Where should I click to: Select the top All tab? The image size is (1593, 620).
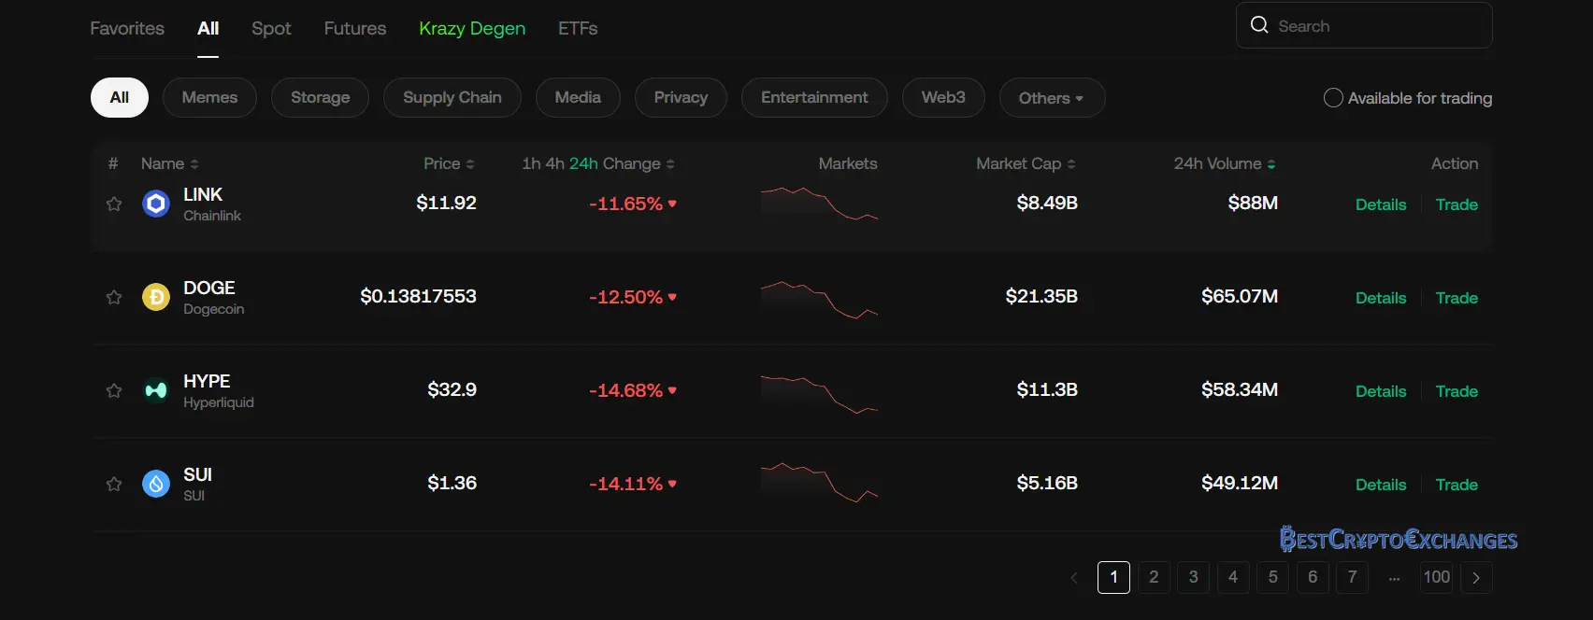tap(208, 28)
